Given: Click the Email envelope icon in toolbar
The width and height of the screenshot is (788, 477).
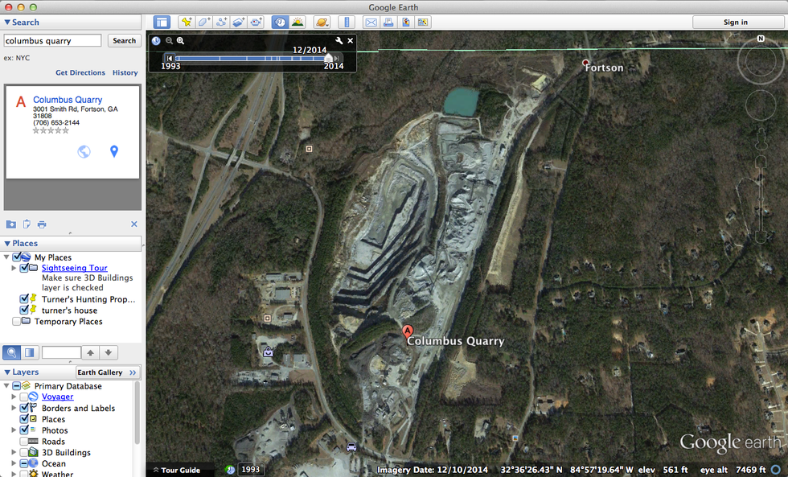Looking at the screenshot, I should pyautogui.click(x=371, y=23).
